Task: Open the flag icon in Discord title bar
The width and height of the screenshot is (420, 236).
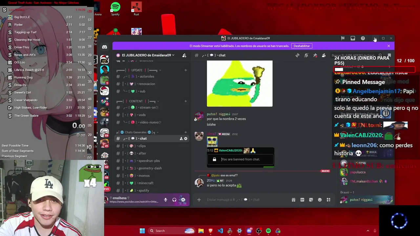Action: tap(343, 38)
